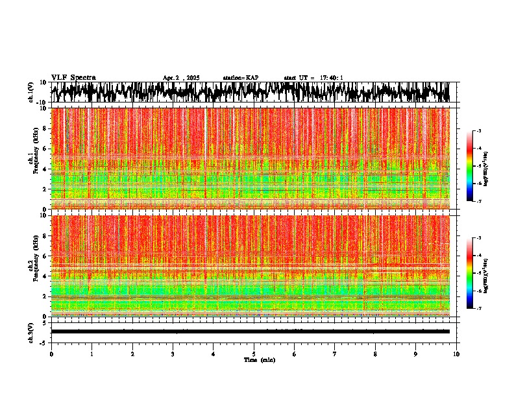This screenshot has width=514, height=397.
Task: Click the time axis tick label 9
Action: tap(415, 354)
